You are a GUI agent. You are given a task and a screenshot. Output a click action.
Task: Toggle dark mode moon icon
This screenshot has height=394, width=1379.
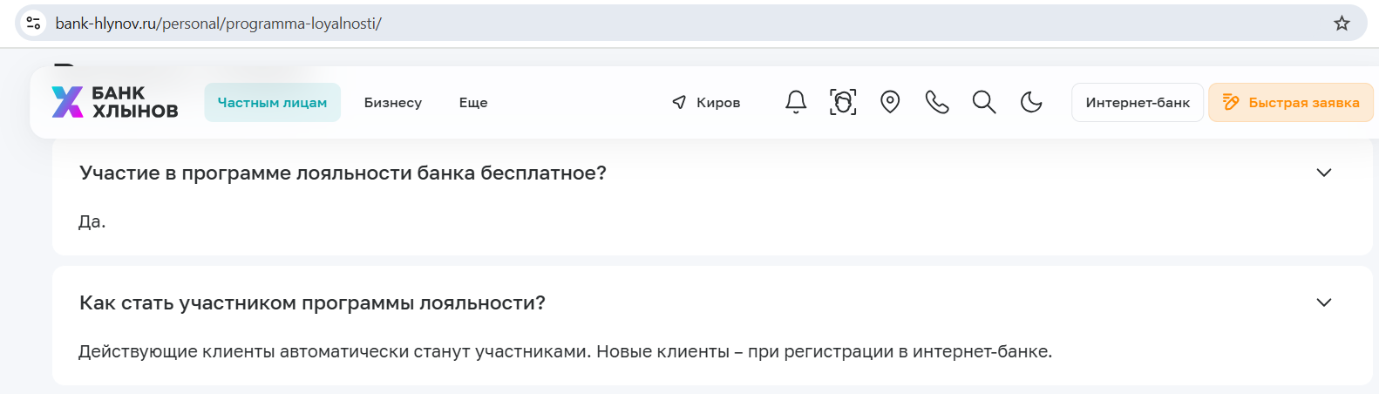[x=1031, y=102]
